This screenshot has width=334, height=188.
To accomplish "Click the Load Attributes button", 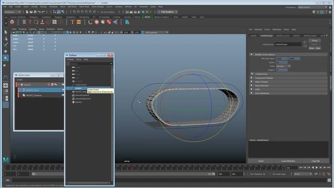I will pos(288,161).
